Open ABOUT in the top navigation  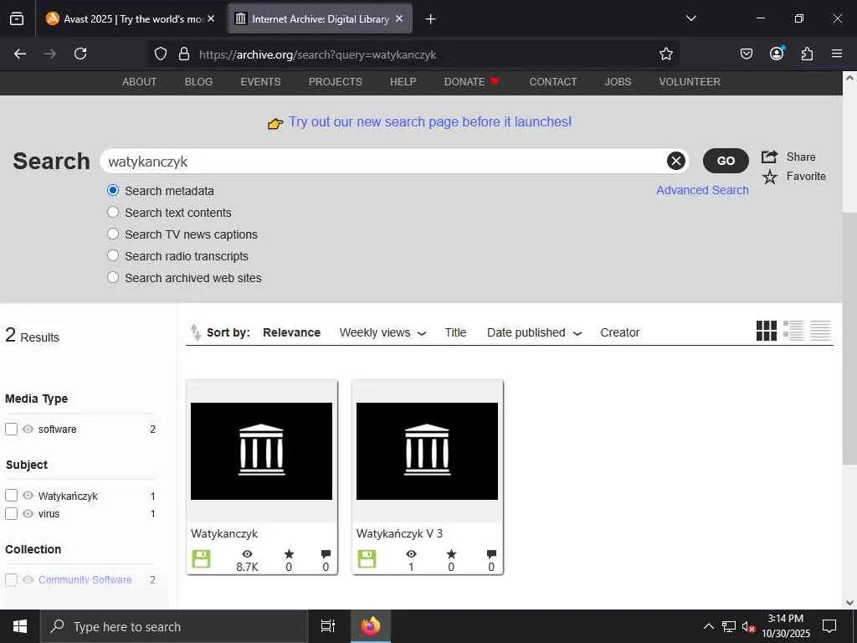click(140, 81)
